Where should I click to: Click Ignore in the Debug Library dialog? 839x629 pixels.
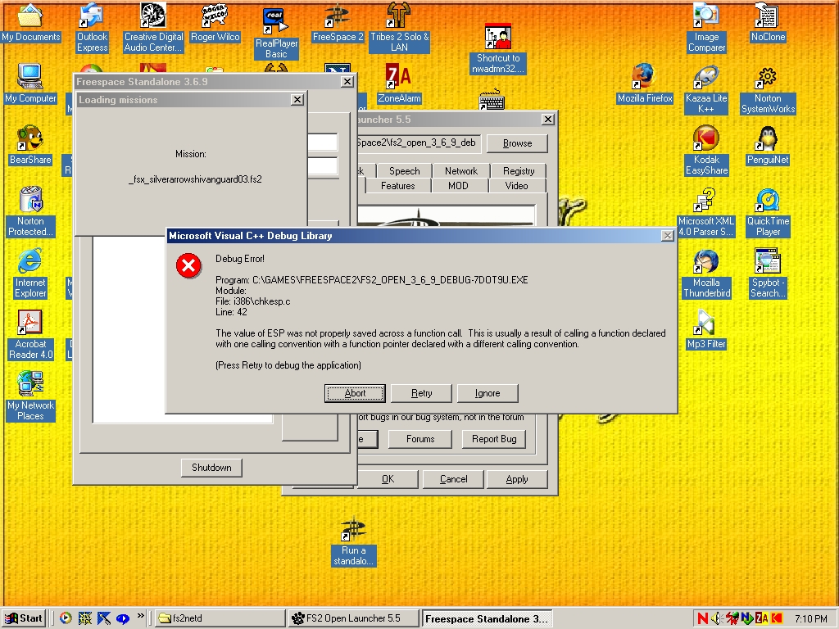pos(488,393)
